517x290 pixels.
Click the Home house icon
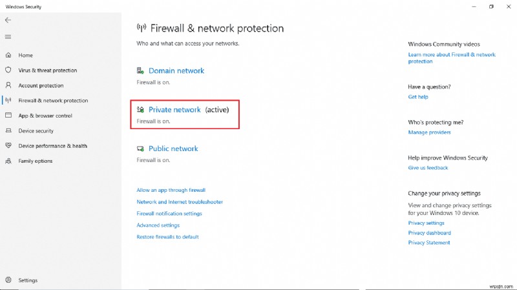tap(8, 56)
